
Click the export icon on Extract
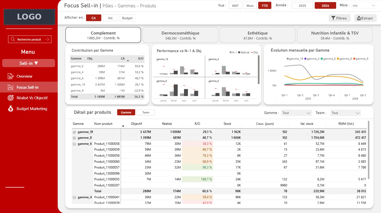(x=359, y=18)
